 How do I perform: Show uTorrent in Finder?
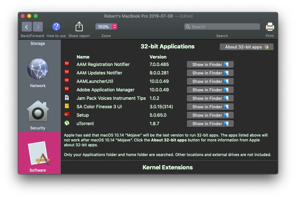click(x=210, y=124)
